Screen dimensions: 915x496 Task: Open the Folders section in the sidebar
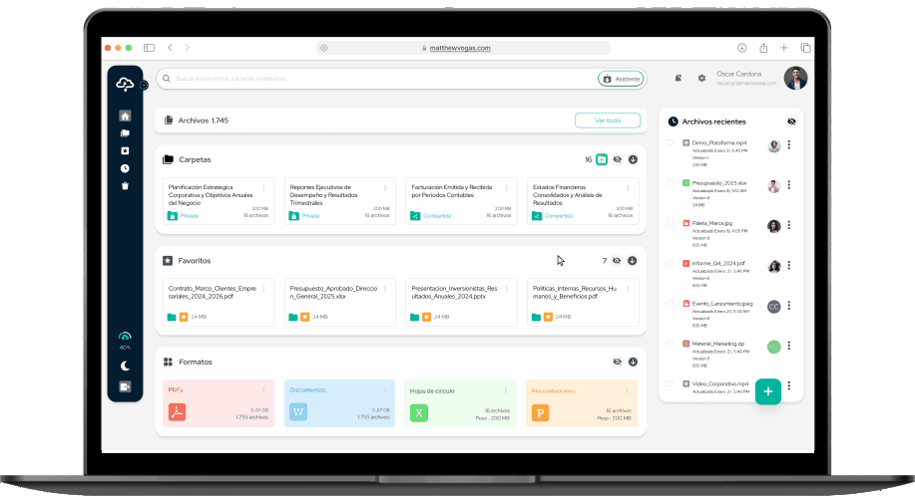point(125,133)
